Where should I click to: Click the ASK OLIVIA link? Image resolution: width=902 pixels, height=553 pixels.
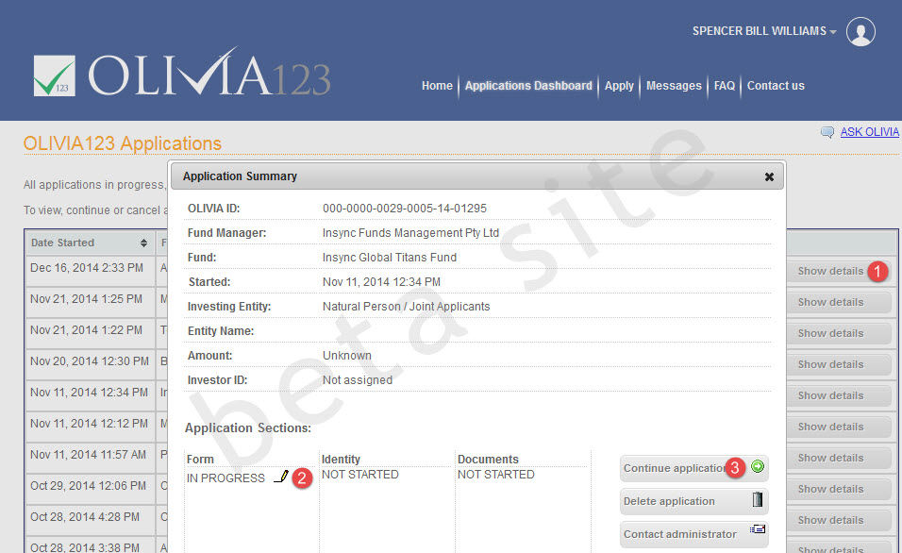869,132
